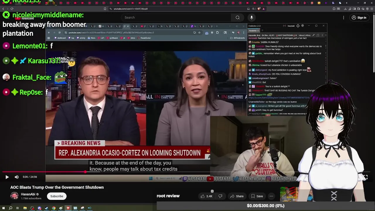The width and height of the screenshot is (375, 211).
Task: Start voice search with the microphone icon
Action: 252,18
